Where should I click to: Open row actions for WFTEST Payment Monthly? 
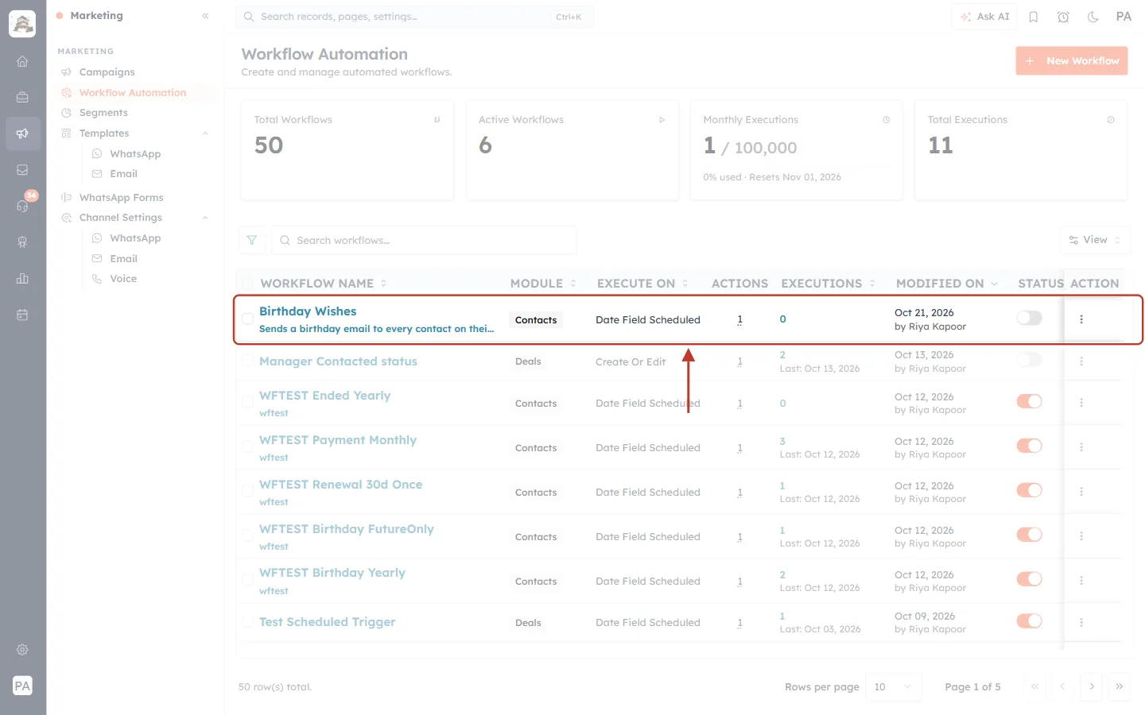click(x=1081, y=447)
